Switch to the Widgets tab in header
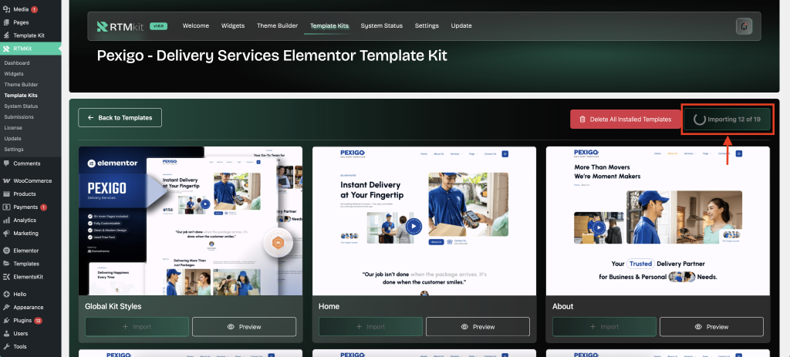The width and height of the screenshot is (790, 357). 233,25
